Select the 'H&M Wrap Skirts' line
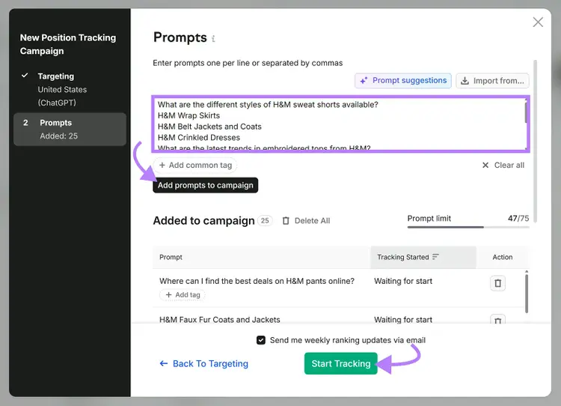This screenshot has height=406, width=561. (x=189, y=116)
